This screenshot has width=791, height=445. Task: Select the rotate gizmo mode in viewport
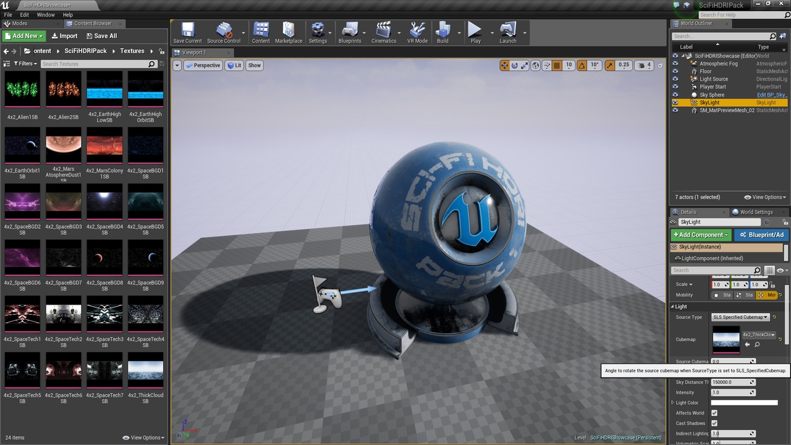(x=515, y=65)
